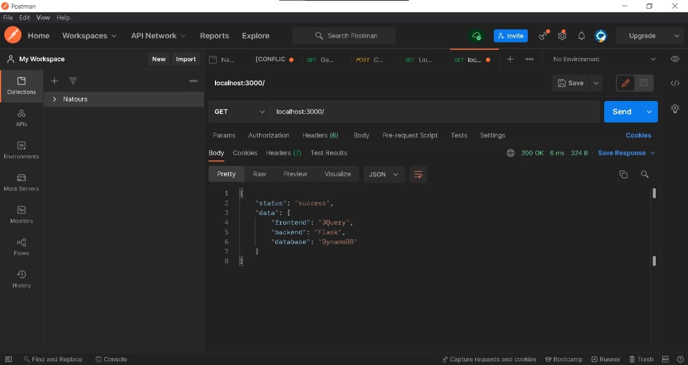Select the CONFLICT request tab
Image resolution: width=688 pixels, height=365 pixels.
point(275,59)
